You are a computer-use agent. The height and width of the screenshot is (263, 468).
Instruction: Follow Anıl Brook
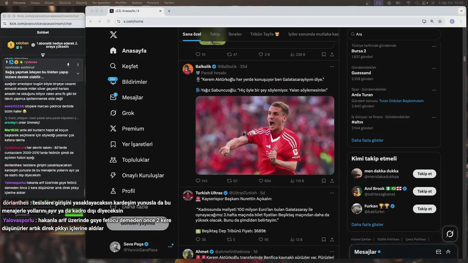click(x=424, y=191)
